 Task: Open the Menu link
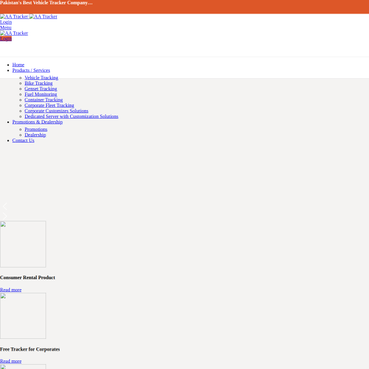pos(6,28)
